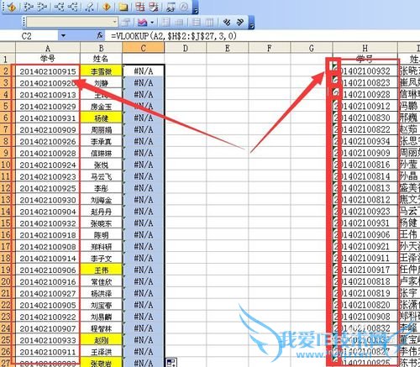Click Angle Counterclockwise text icon

[x=240, y=22]
